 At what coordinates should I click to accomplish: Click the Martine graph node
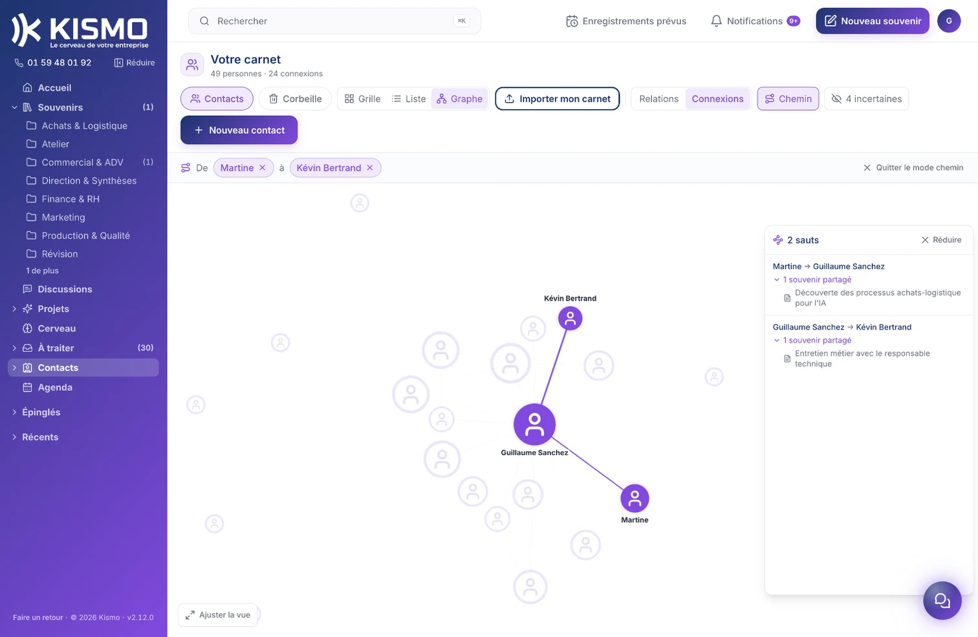tap(635, 499)
